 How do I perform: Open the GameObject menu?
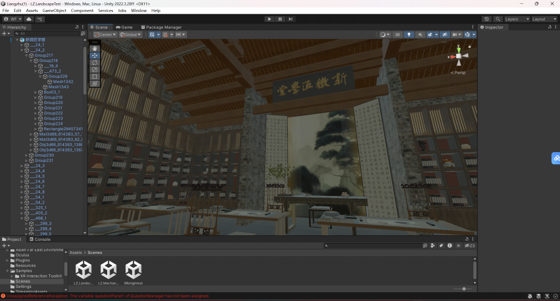click(54, 11)
